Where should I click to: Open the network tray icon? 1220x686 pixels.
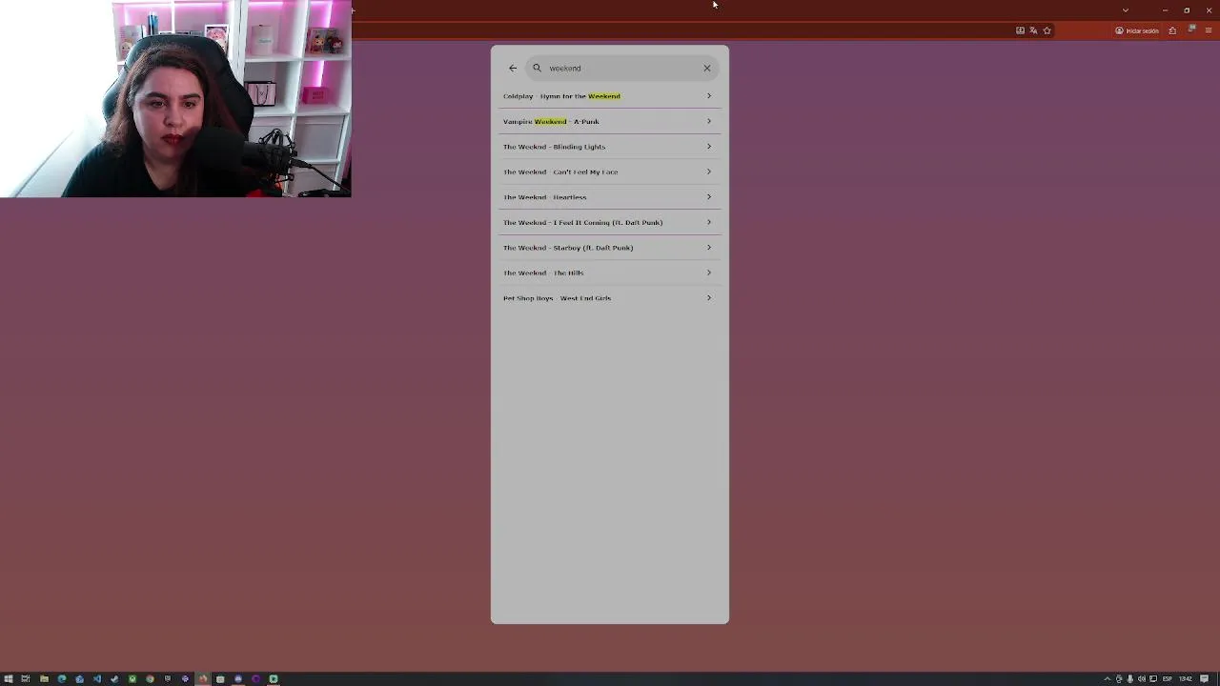click(x=1153, y=679)
